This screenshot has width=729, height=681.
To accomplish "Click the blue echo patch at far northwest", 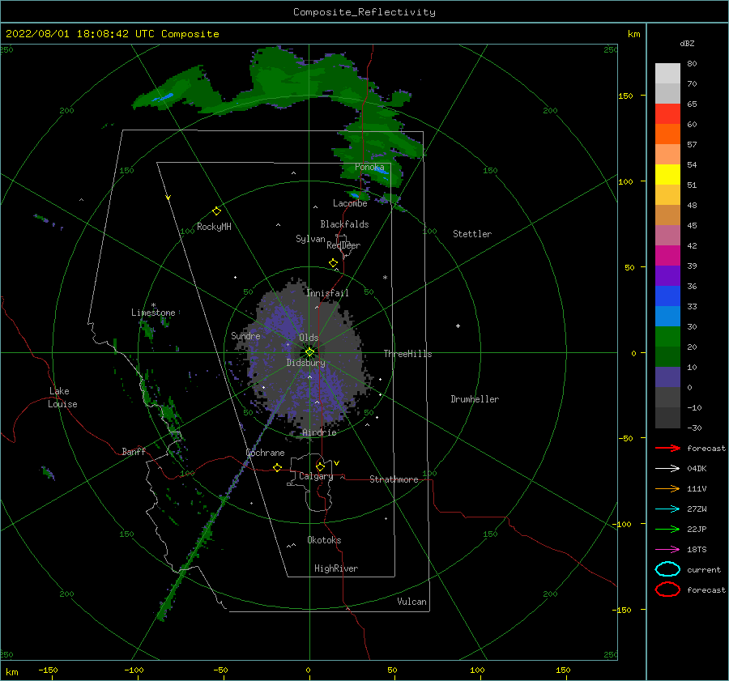I will (x=163, y=97).
